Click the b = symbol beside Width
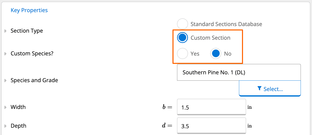Image resolution: width=312 pixels, height=135 pixels. pyautogui.click(x=167, y=107)
